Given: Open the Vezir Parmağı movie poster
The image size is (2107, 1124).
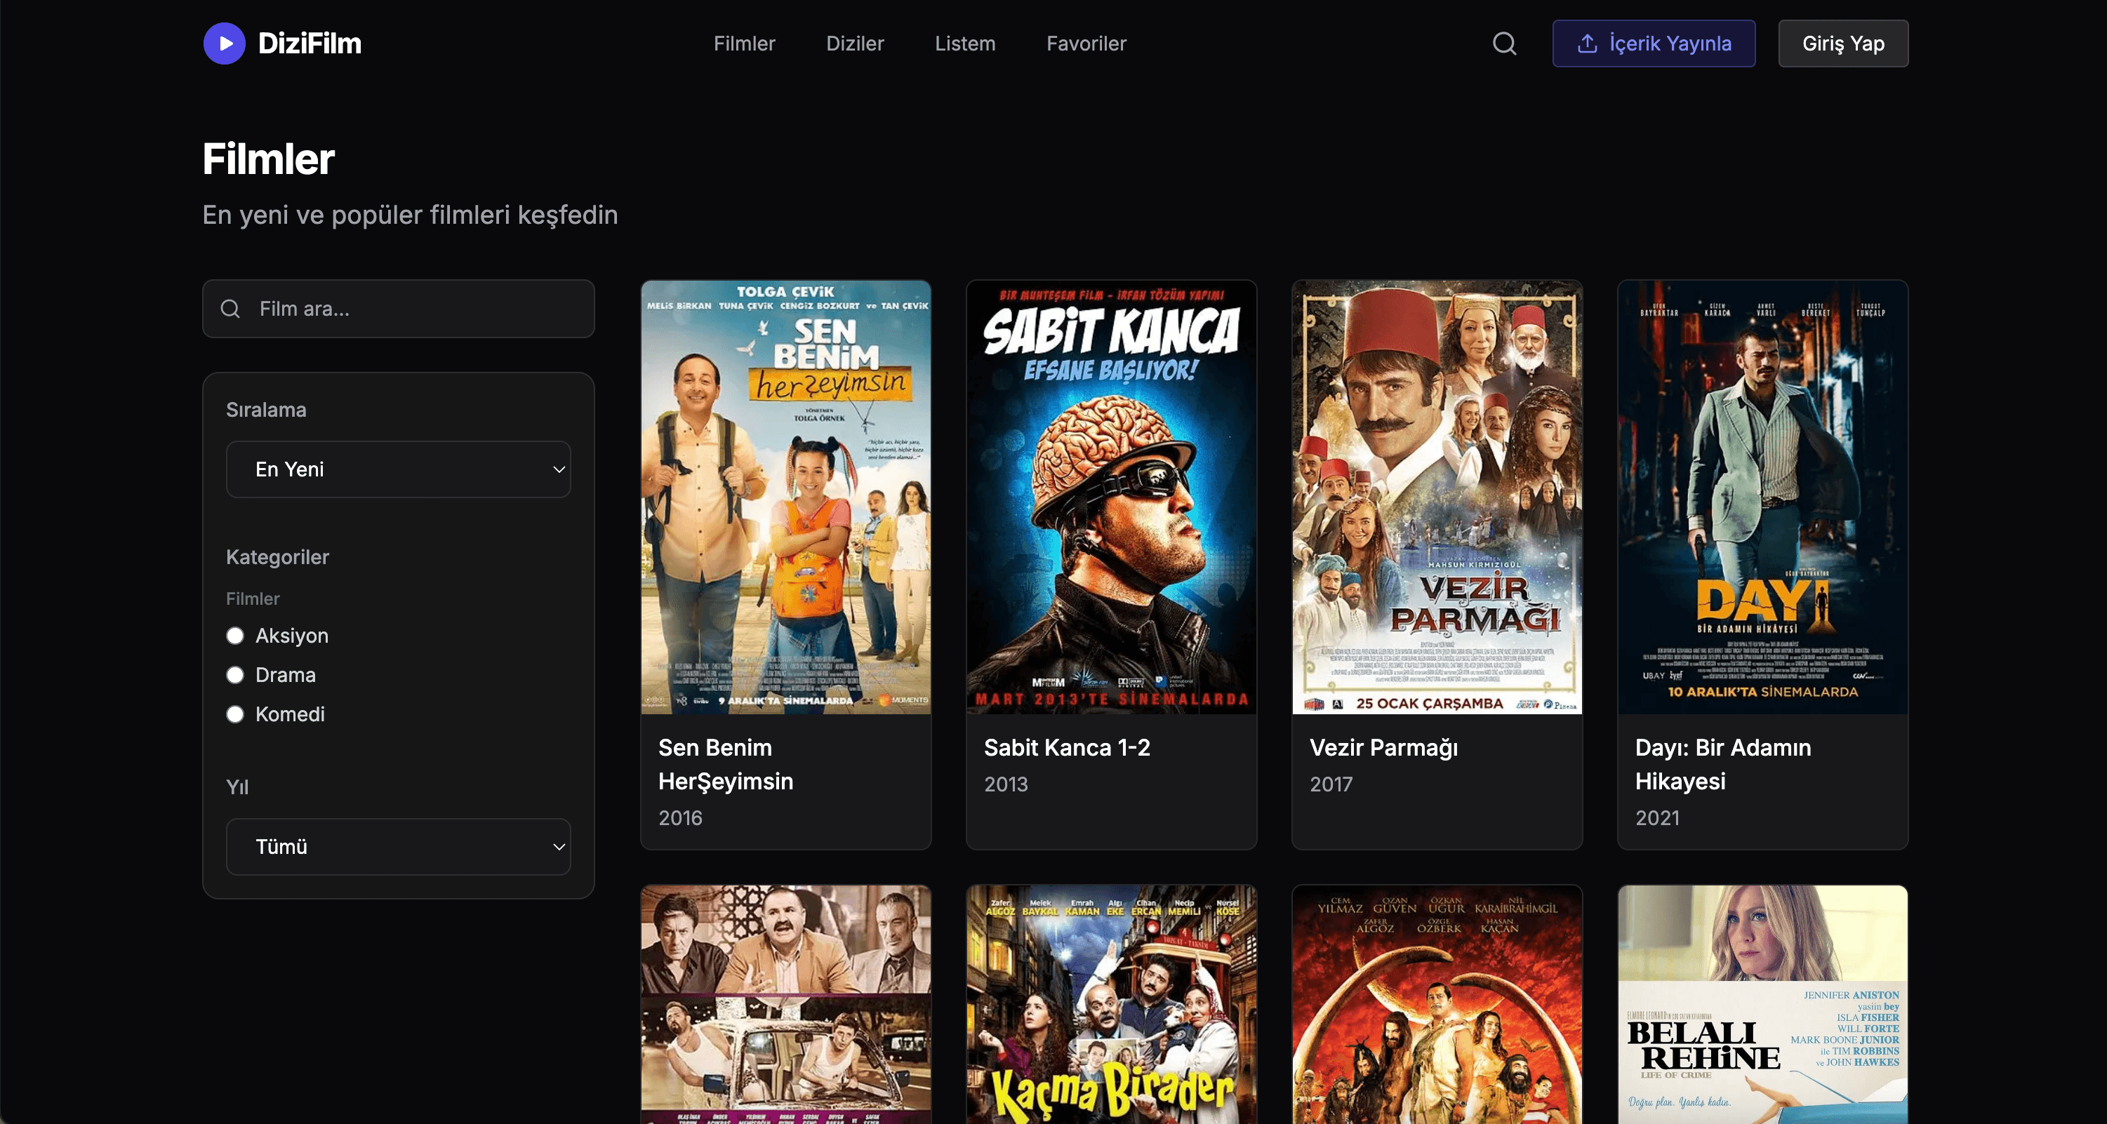Looking at the screenshot, I should [x=1436, y=497].
